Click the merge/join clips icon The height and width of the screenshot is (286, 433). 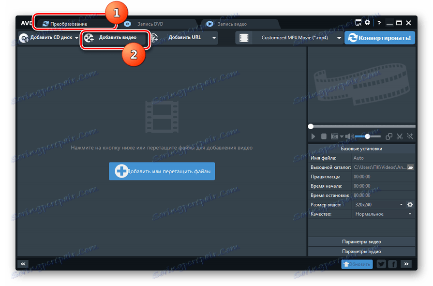pos(389,136)
